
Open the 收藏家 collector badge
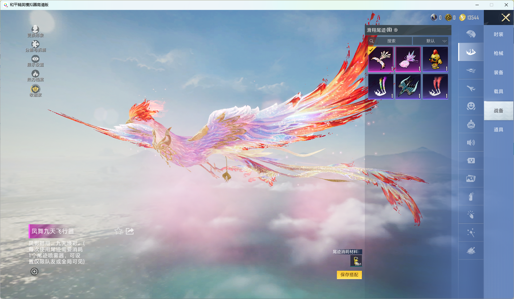click(x=35, y=91)
